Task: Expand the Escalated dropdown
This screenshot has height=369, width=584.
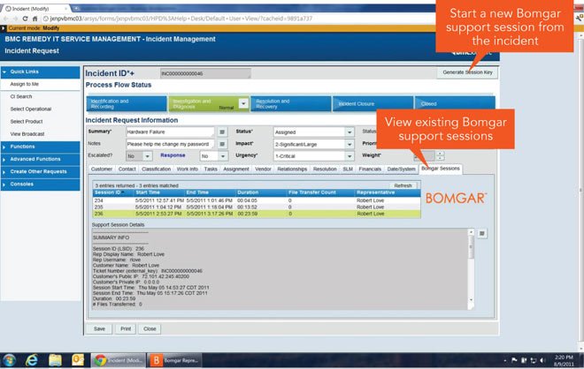Action: click(x=147, y=155)
